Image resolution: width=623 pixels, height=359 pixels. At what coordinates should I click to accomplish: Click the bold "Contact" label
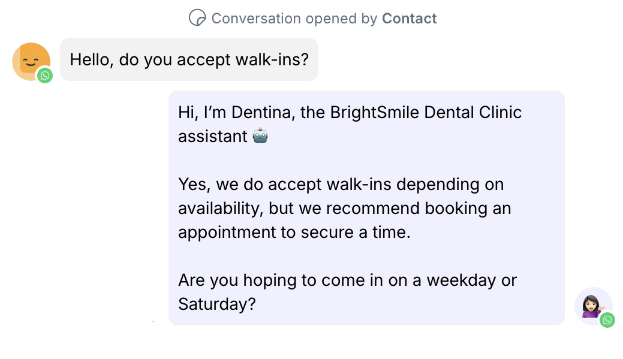click(x=410, y=19)
